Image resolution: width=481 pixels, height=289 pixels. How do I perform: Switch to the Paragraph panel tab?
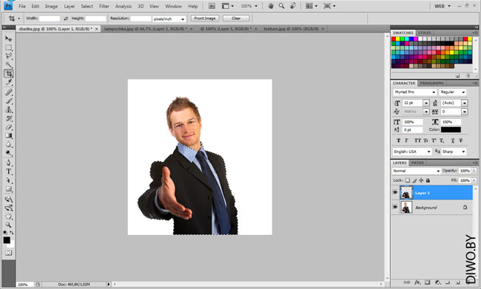click(431, 83)
